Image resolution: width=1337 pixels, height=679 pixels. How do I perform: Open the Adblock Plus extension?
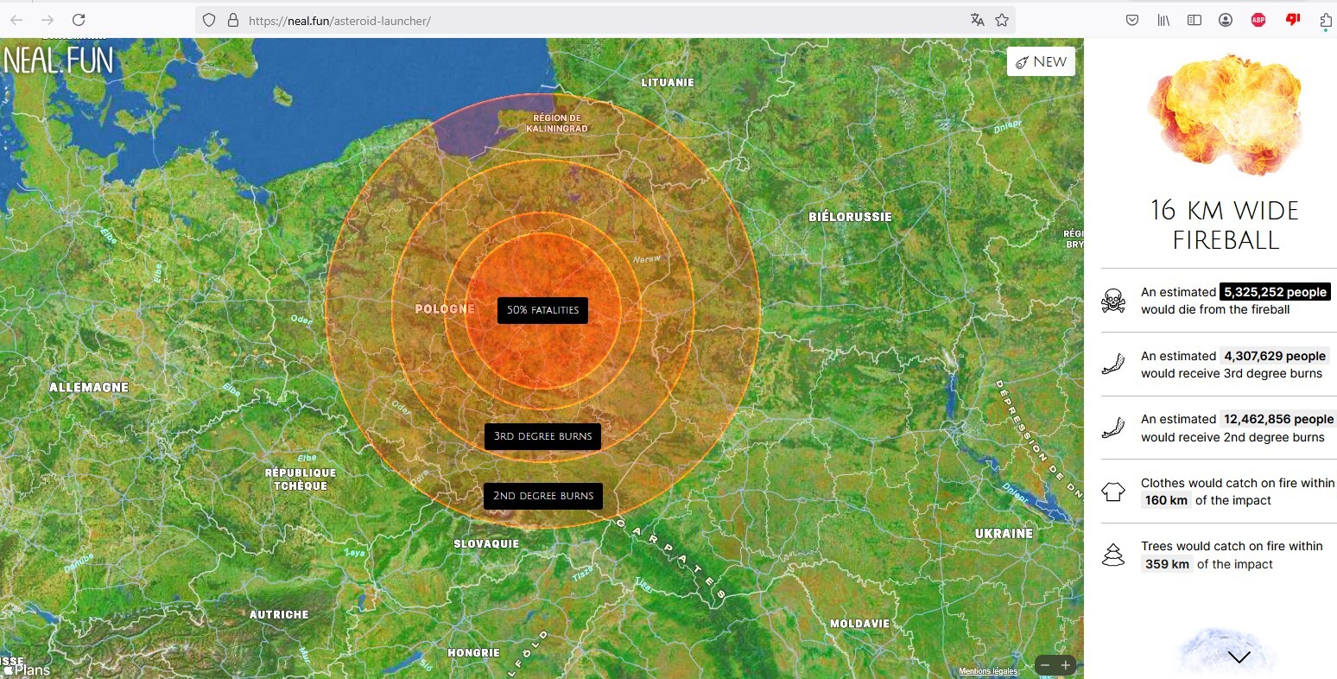1258,20
